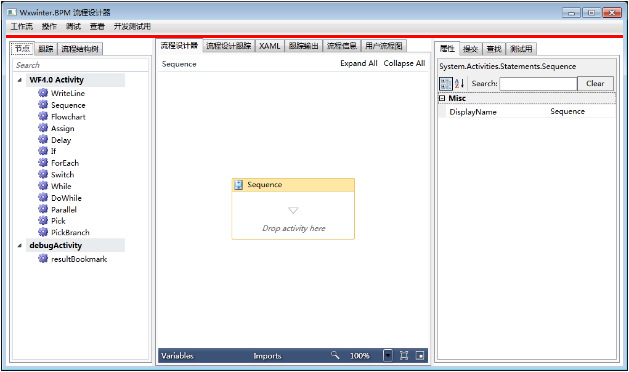
Task: Click the gear icon beside WriteLine
Action: pyautogui.click(x=43, y=93)
